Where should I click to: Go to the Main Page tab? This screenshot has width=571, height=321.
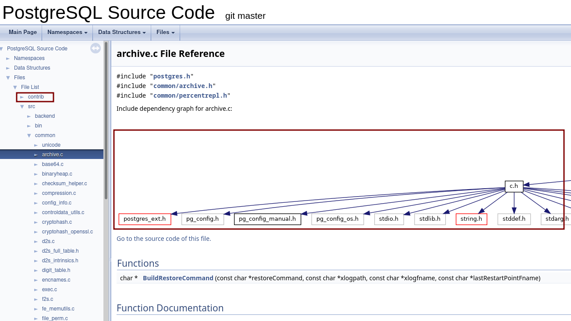[x=23, y=32]
